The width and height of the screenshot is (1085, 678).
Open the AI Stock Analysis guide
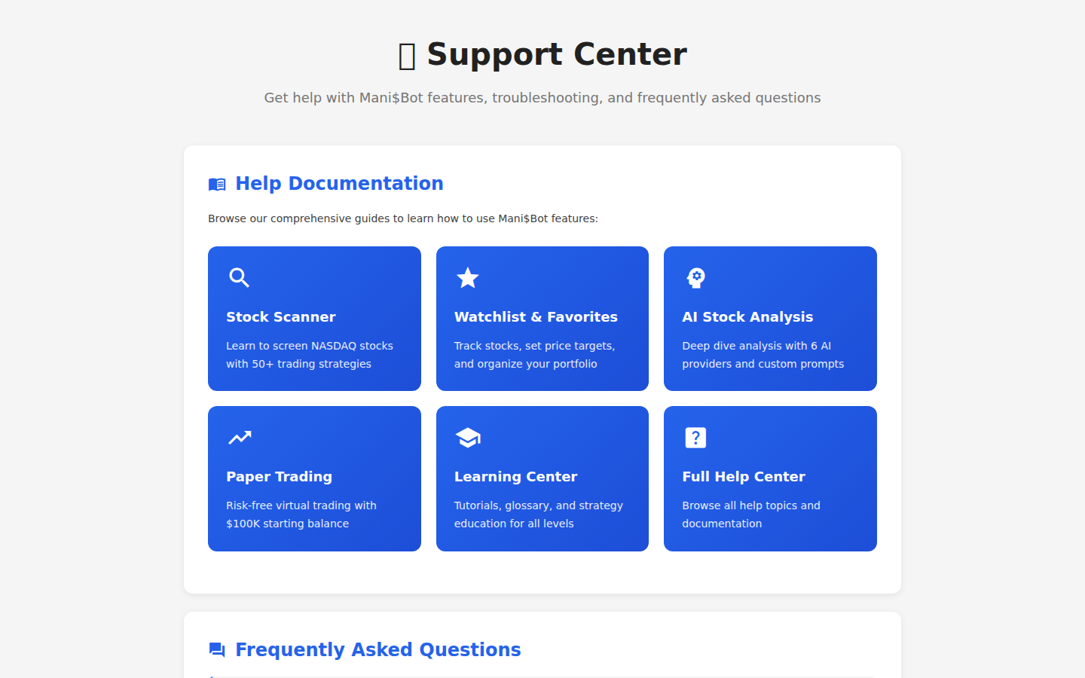click(x=769, y=319)
